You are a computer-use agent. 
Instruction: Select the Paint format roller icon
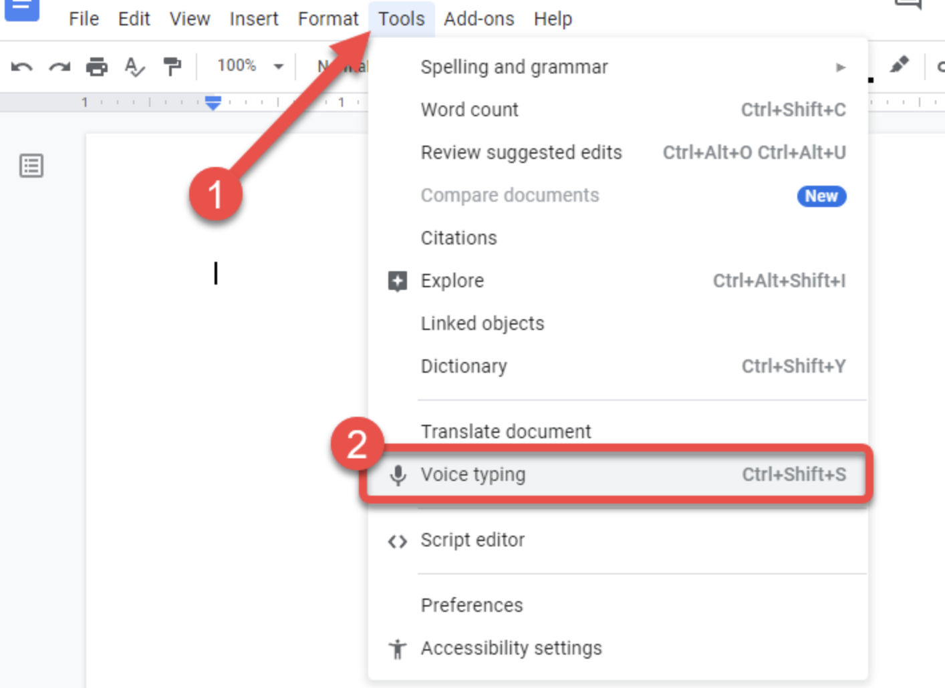(x=172, y=67)
